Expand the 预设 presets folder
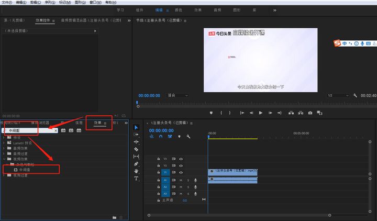 [x=4, y=138]
